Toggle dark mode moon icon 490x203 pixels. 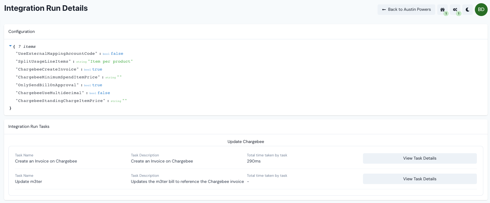(468, 10)
